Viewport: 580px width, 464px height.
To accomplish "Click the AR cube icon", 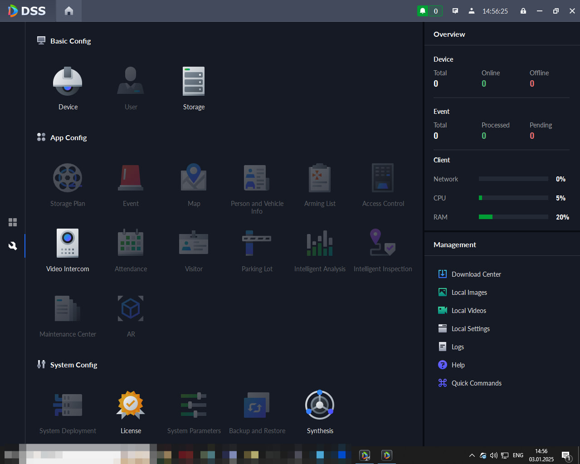I will pos(131,308).
